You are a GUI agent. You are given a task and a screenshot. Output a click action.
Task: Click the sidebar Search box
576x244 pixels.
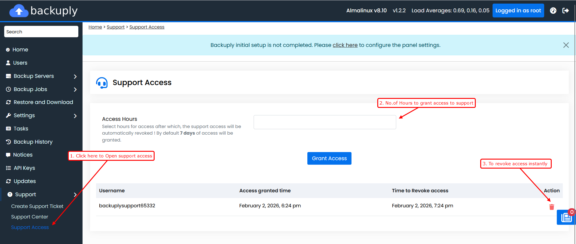point(41,32)
